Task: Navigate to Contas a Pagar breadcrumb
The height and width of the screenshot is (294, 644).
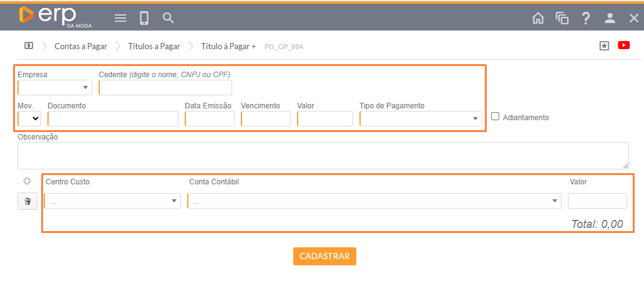Action: coord(80,46)
